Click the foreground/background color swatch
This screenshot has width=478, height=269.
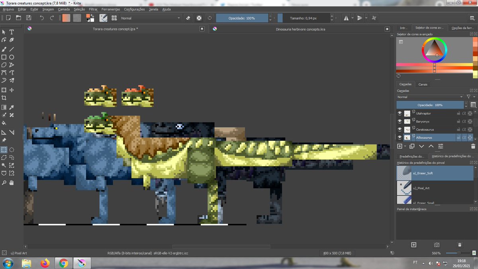90,18
